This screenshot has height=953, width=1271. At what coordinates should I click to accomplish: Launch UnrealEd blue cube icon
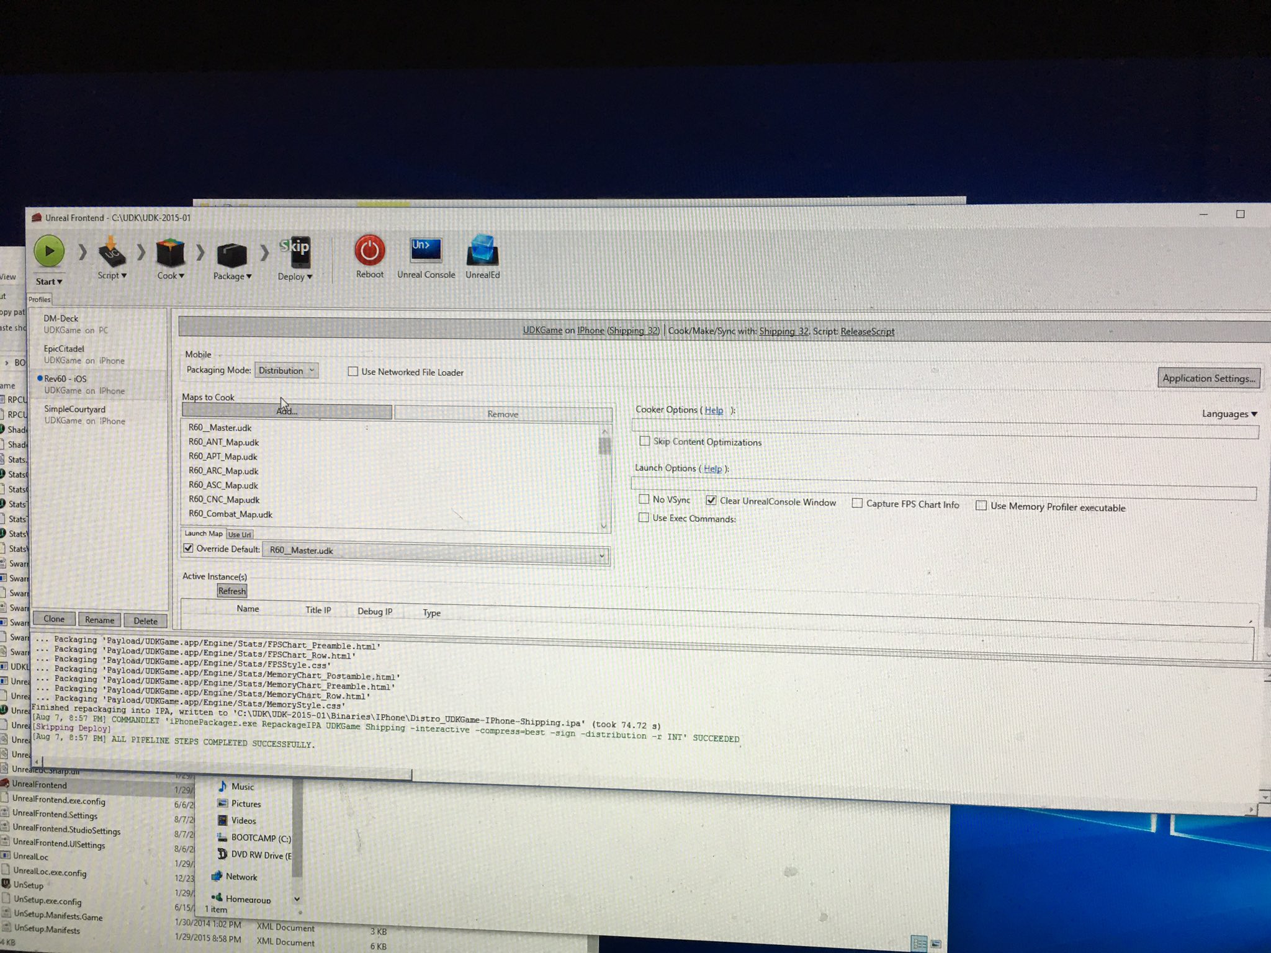pyautogui.click(x=482, y=251)
